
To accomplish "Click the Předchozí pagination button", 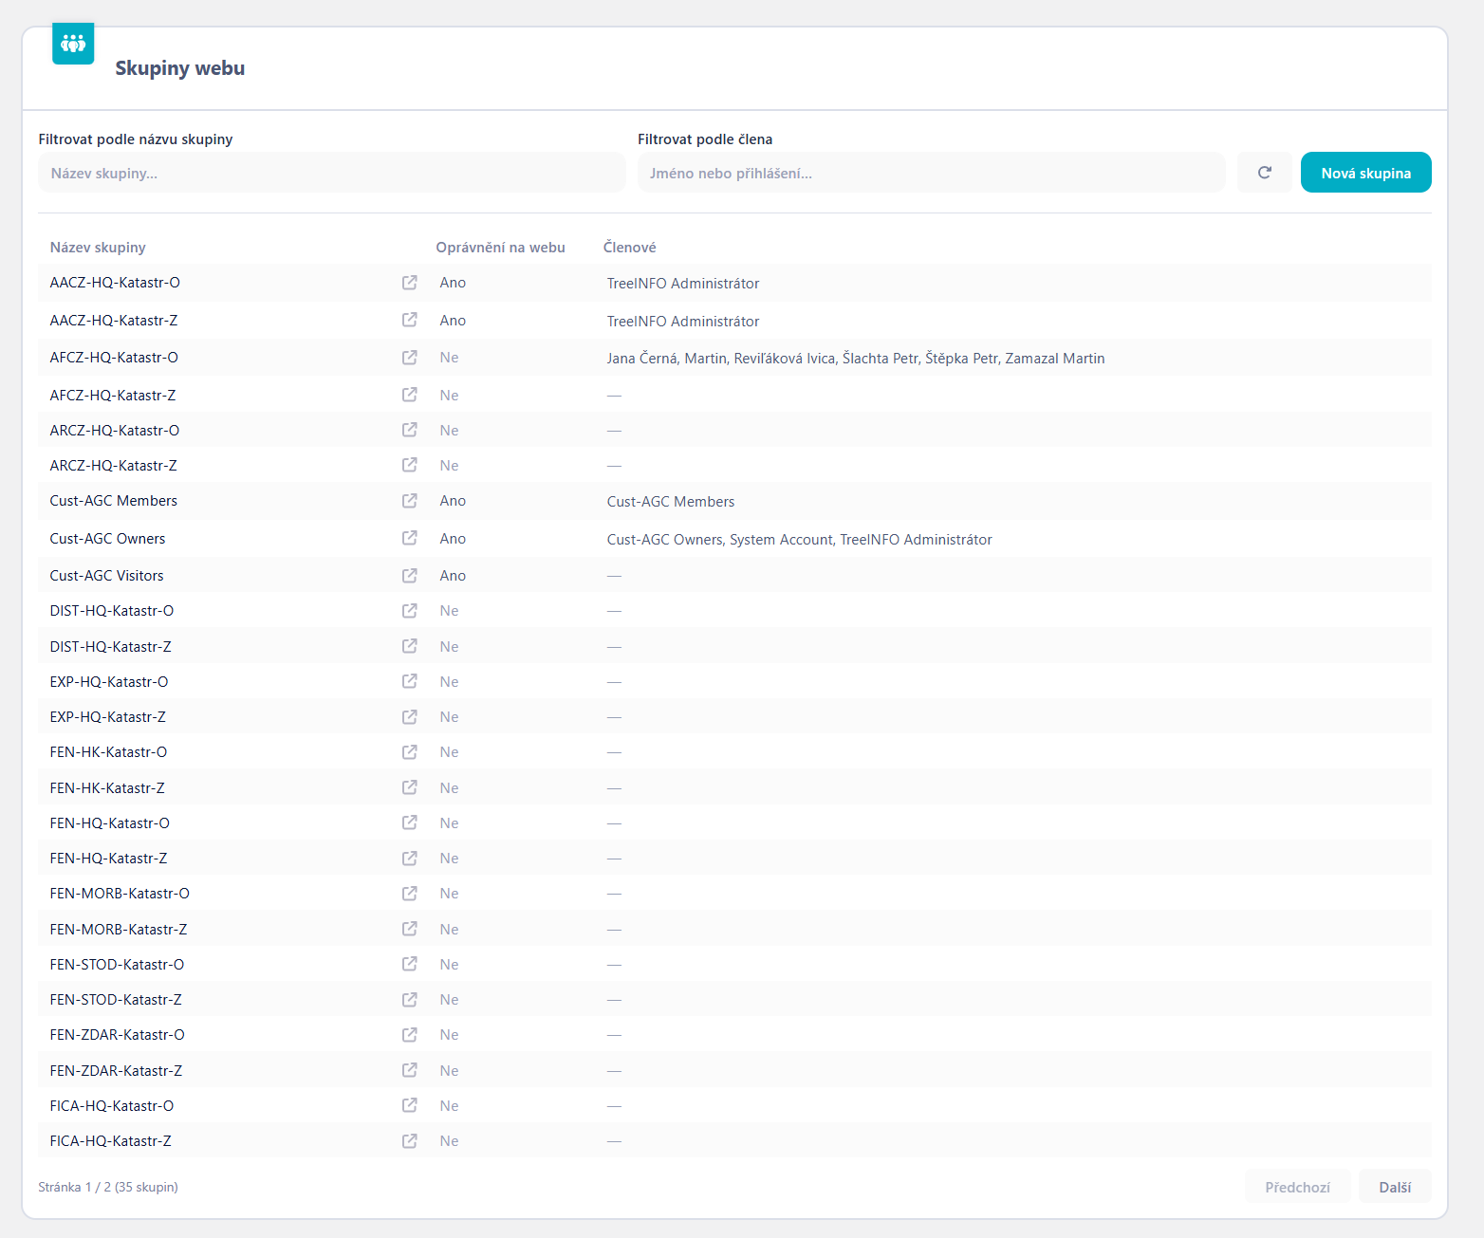I will click(x=1297, y=1187).
